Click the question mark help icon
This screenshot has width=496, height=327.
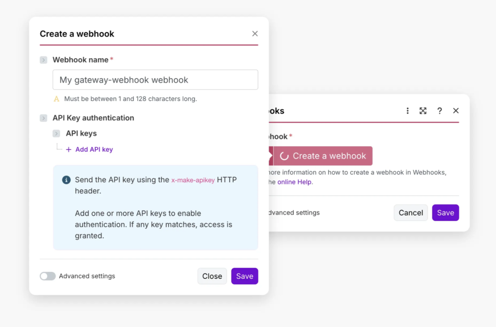tap(440, 111)
